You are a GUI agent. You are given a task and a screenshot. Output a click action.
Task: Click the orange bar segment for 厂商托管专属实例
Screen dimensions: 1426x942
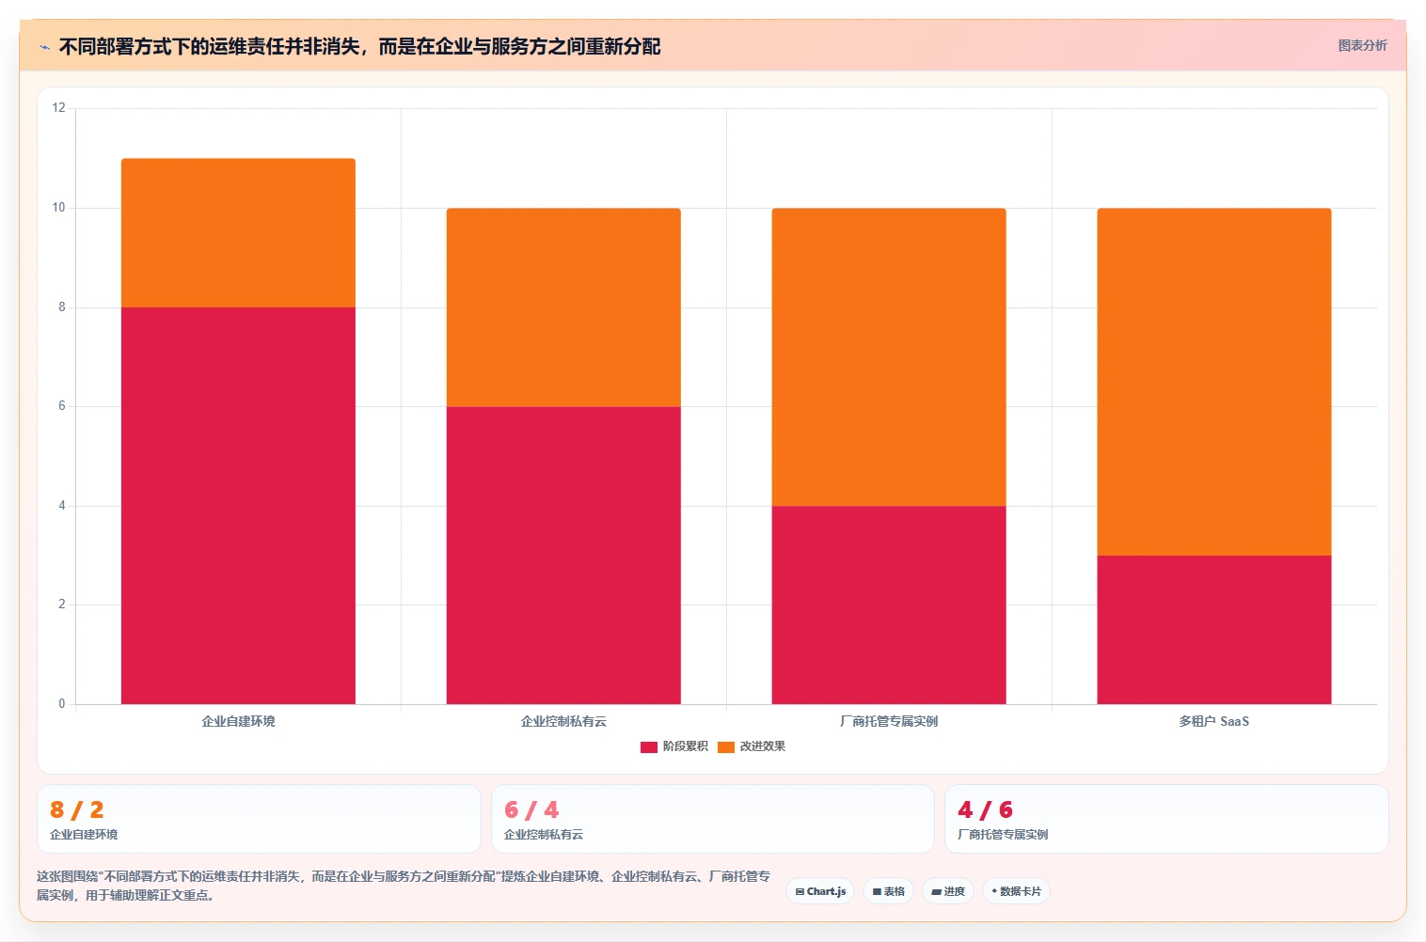[x=889, y=357]
